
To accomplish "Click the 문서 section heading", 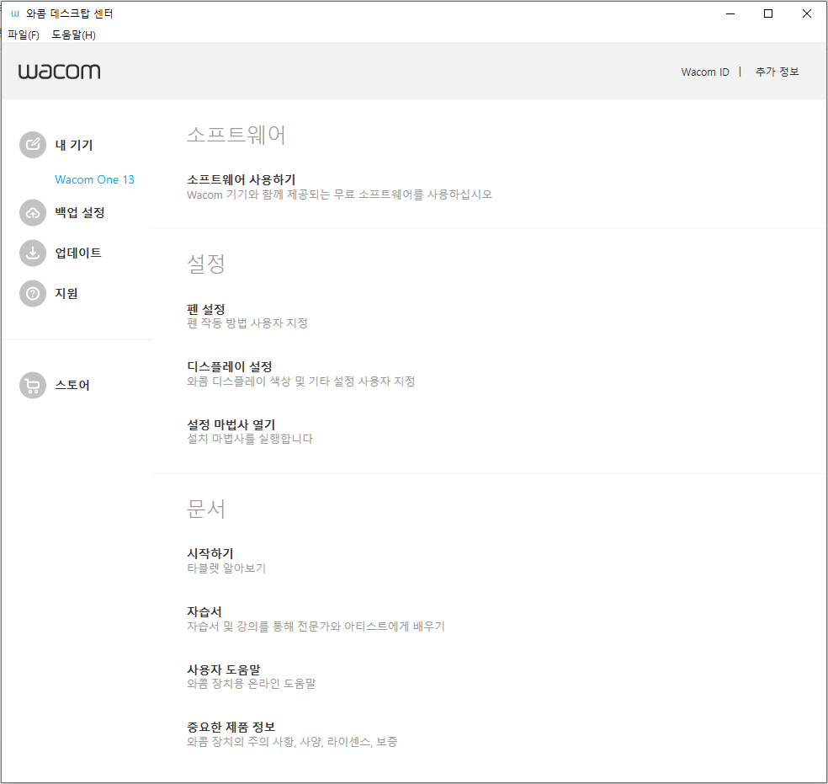I will (x=206, y=509).
